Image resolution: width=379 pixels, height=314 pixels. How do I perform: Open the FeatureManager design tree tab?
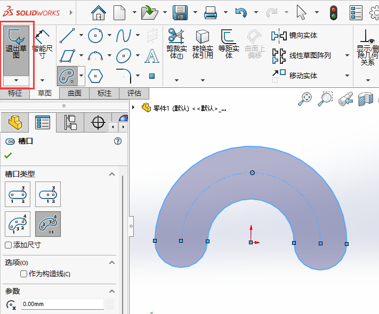(15, 122)
